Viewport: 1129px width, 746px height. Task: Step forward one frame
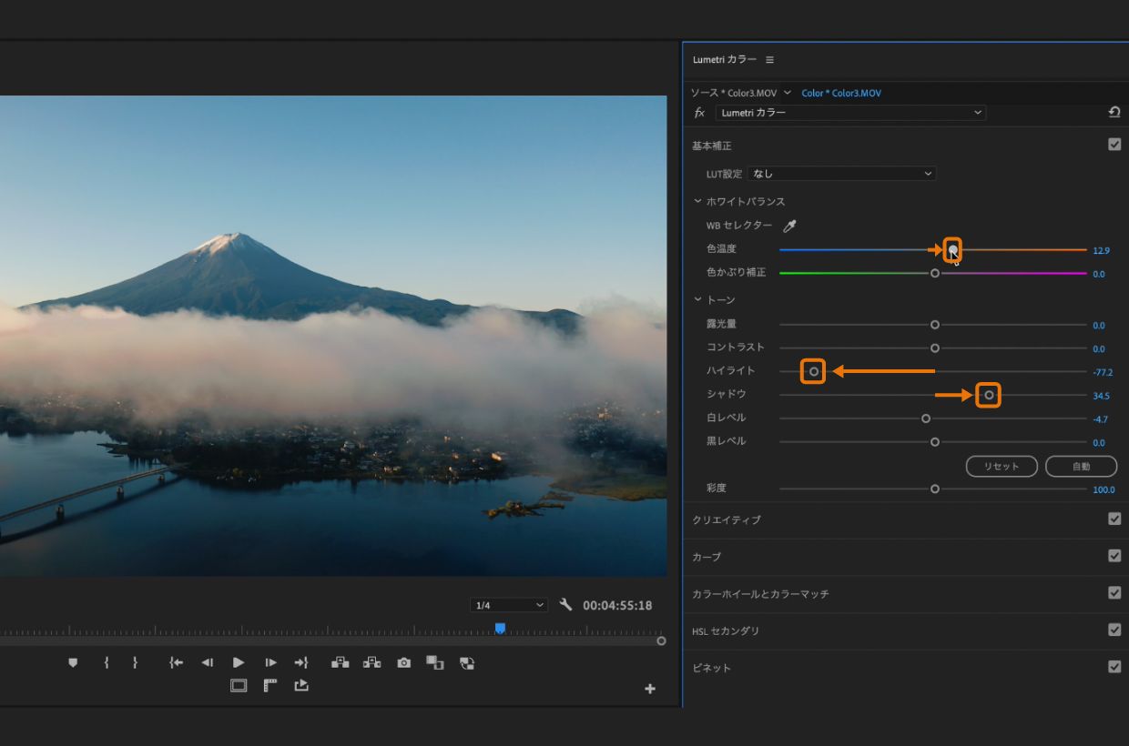[270, 663]
